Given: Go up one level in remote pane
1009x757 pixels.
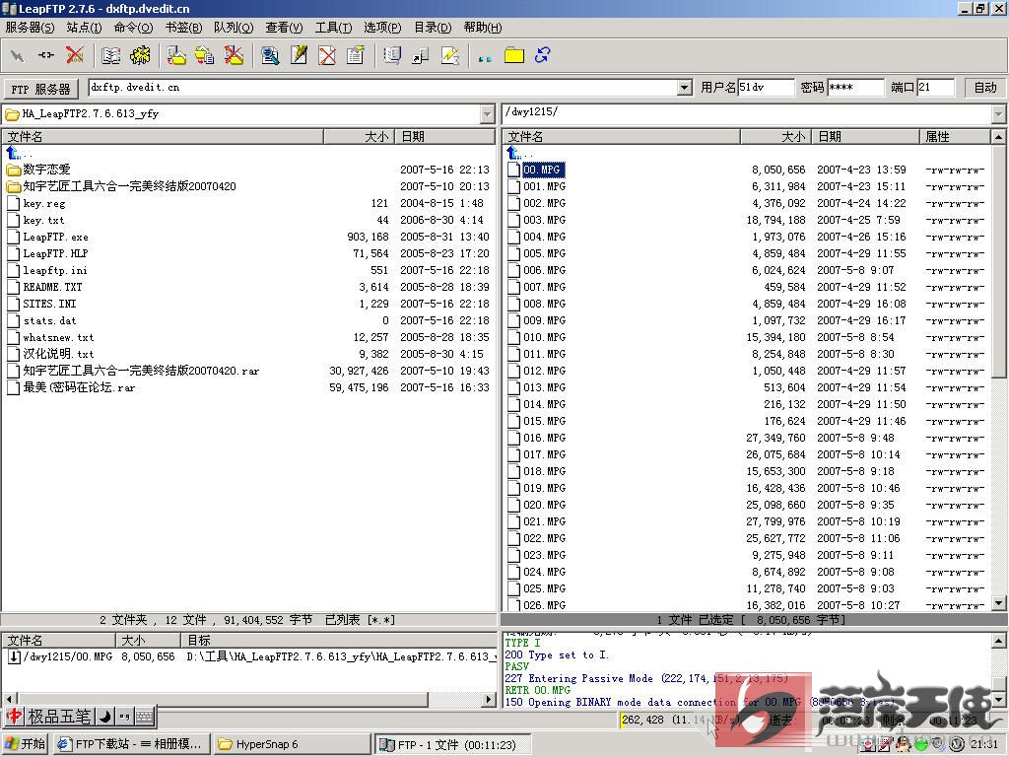Looking at the screenshot, I should tap(514, 153).
